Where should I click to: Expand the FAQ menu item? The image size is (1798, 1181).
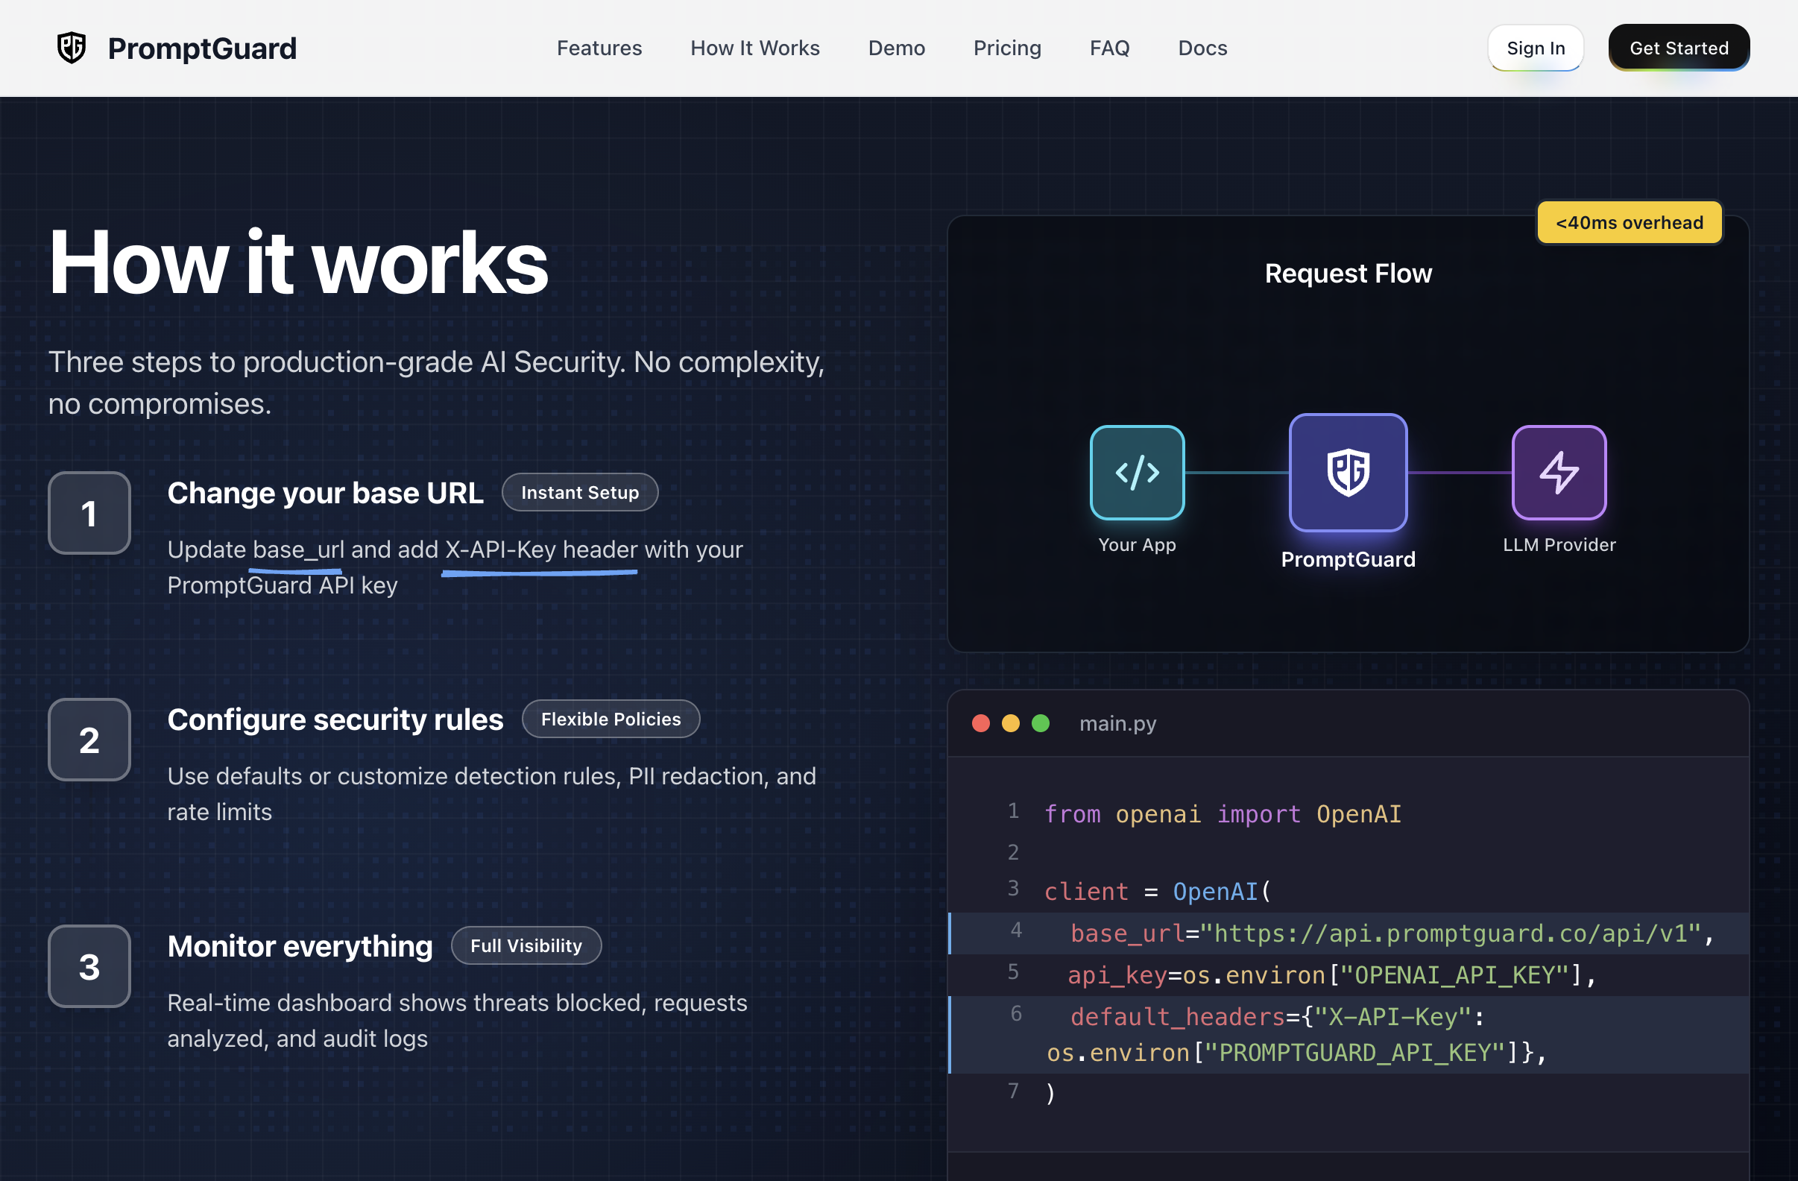tap(1110, 48)
